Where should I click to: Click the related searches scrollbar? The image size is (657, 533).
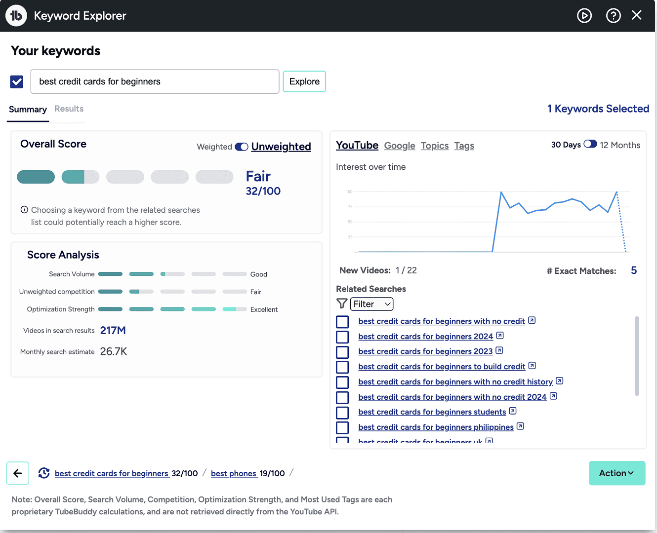[x=637, y=355]
